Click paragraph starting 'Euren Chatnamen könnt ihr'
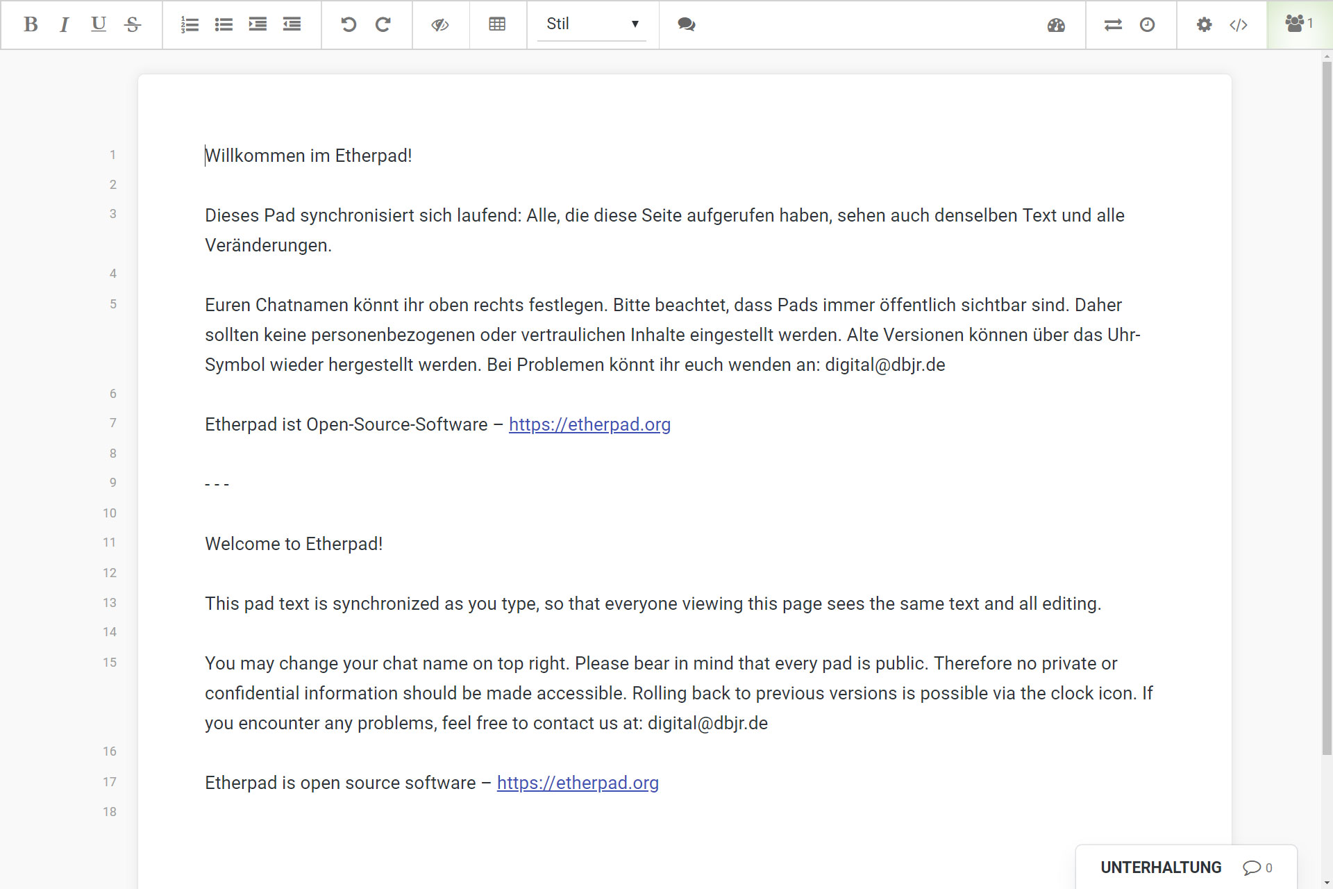This screenshot has width=1333, height=889. [x=673, y=335]
